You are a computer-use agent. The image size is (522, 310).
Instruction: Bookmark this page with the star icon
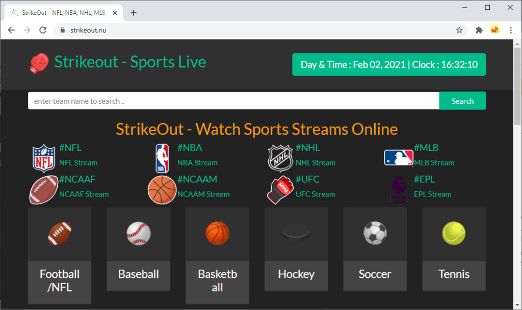[x=459, y=30]
